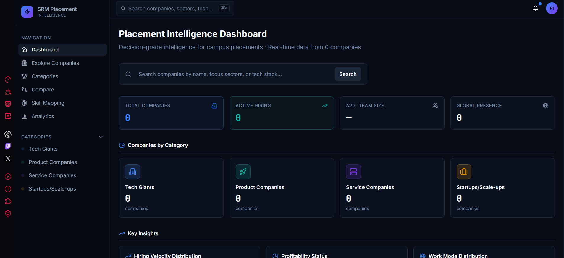
Task: Click the Hiring Velocity Distribution title
Action: [x=167, y=256]
